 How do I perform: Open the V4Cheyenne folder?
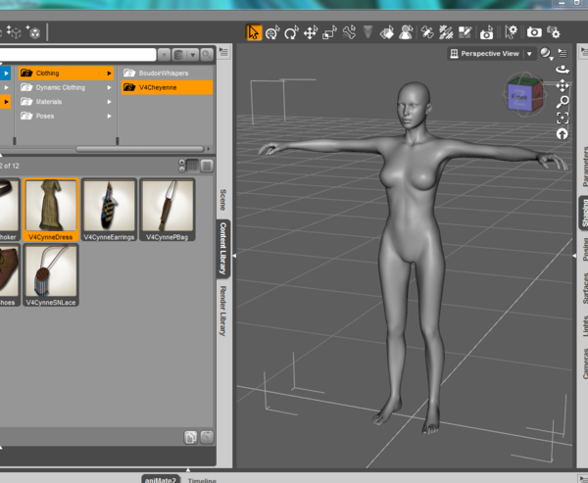167,87
